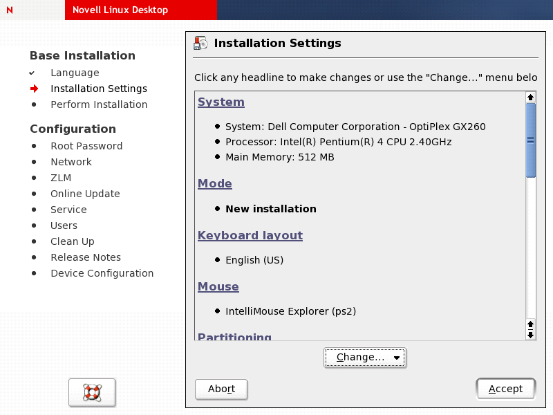Click scrollbar bottom down arrow

pyautogui.click(x=531, y=335)
